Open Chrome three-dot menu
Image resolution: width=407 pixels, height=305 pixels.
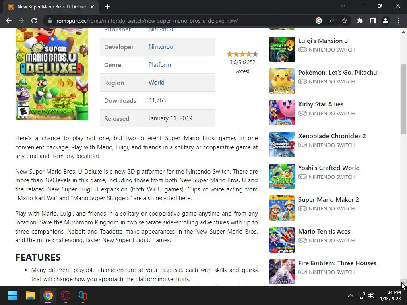pos(398,21)
